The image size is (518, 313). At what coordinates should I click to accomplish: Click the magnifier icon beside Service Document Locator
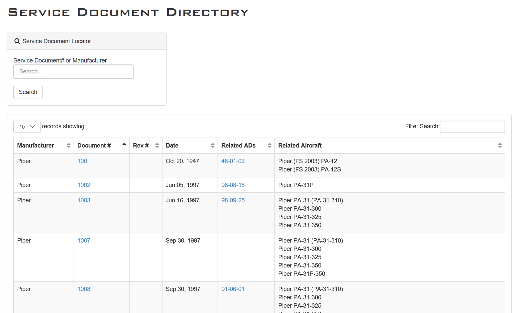17,41
